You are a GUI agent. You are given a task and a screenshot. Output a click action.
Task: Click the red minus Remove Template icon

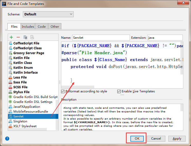point(18,37)
